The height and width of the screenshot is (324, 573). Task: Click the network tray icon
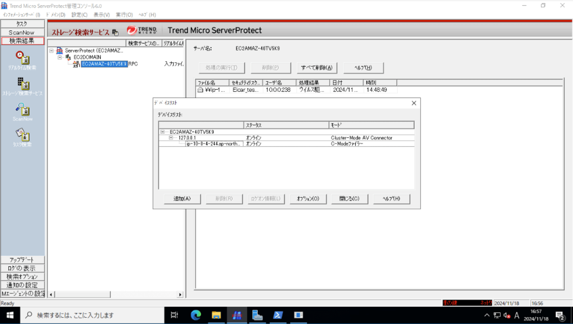[497, 315]
